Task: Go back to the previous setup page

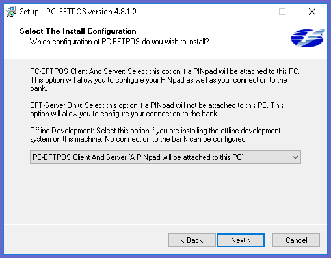Action: (192, 240)
